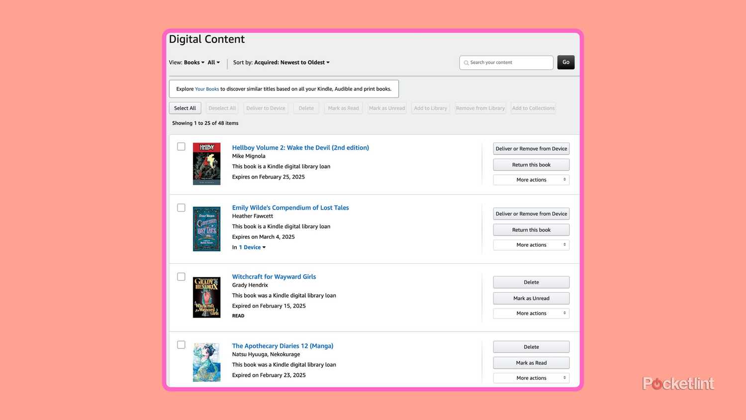Screen dimensions: 746x420
Task: Click the Deselect All button
Action: [222, 108]
